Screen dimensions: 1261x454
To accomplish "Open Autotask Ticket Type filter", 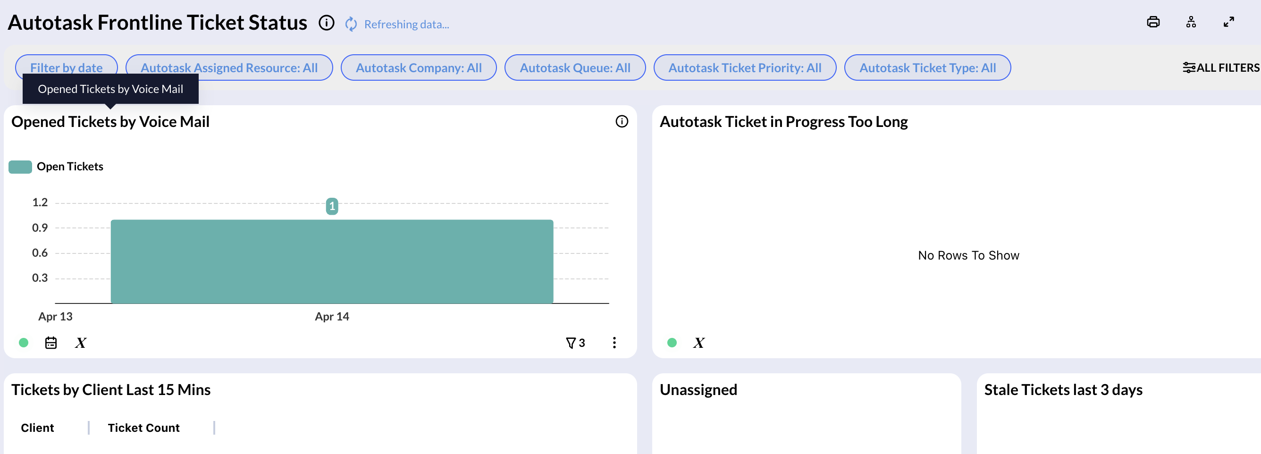I will coord(927,67).
